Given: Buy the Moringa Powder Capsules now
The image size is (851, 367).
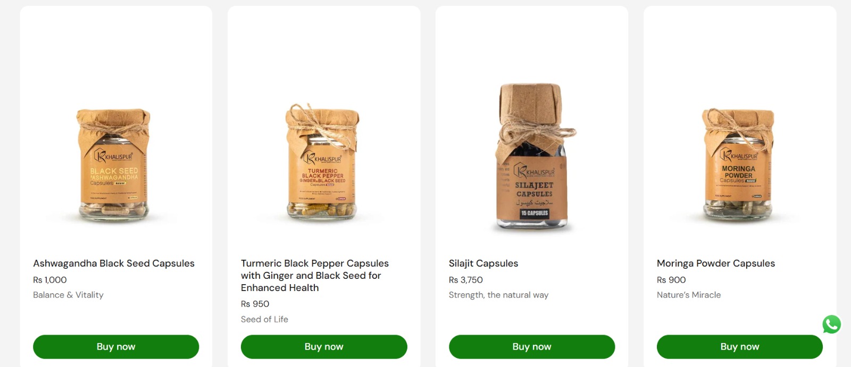Looking at the screenshot, I should [x=740, y=346].
